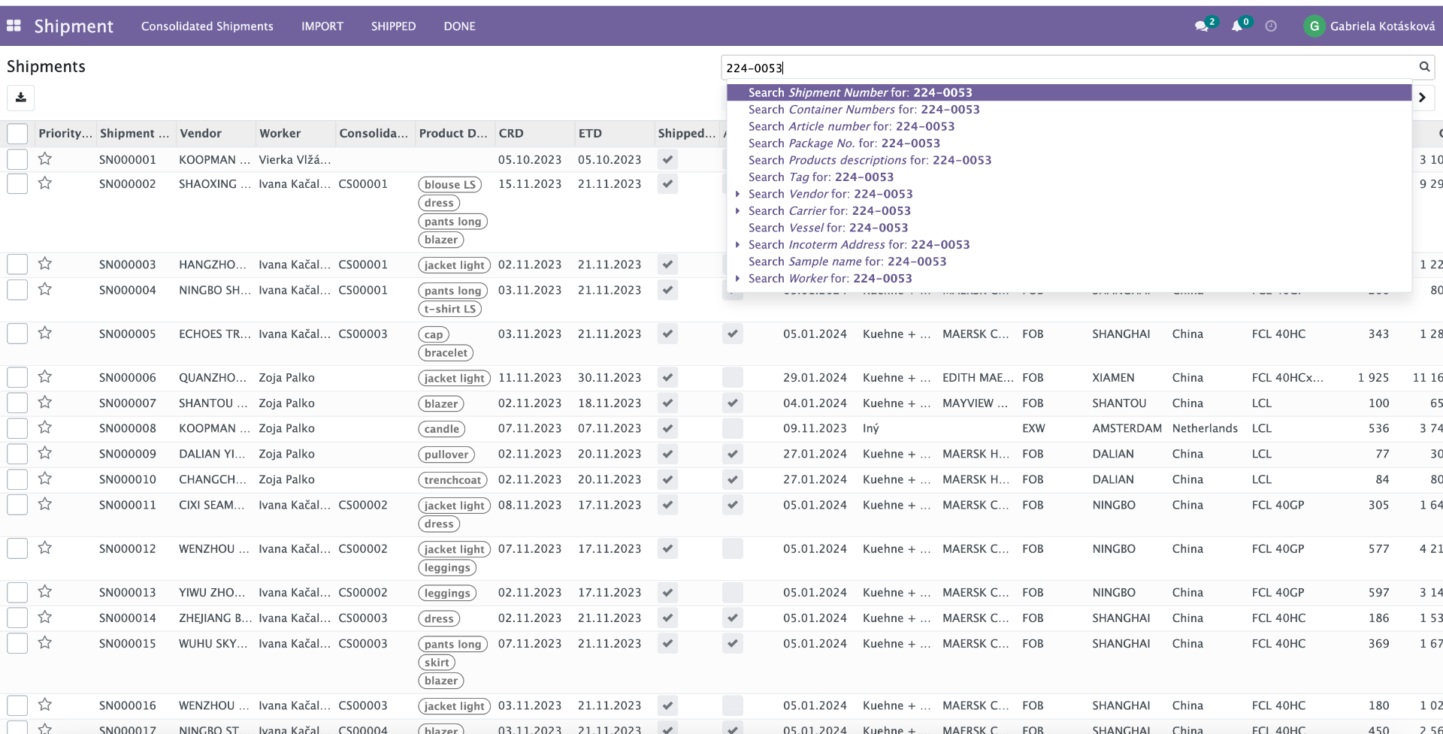This screenshot has width=1443, height=734.
Task: Expand the Search Worker suggestion arrow
Action: click(738, 279)
